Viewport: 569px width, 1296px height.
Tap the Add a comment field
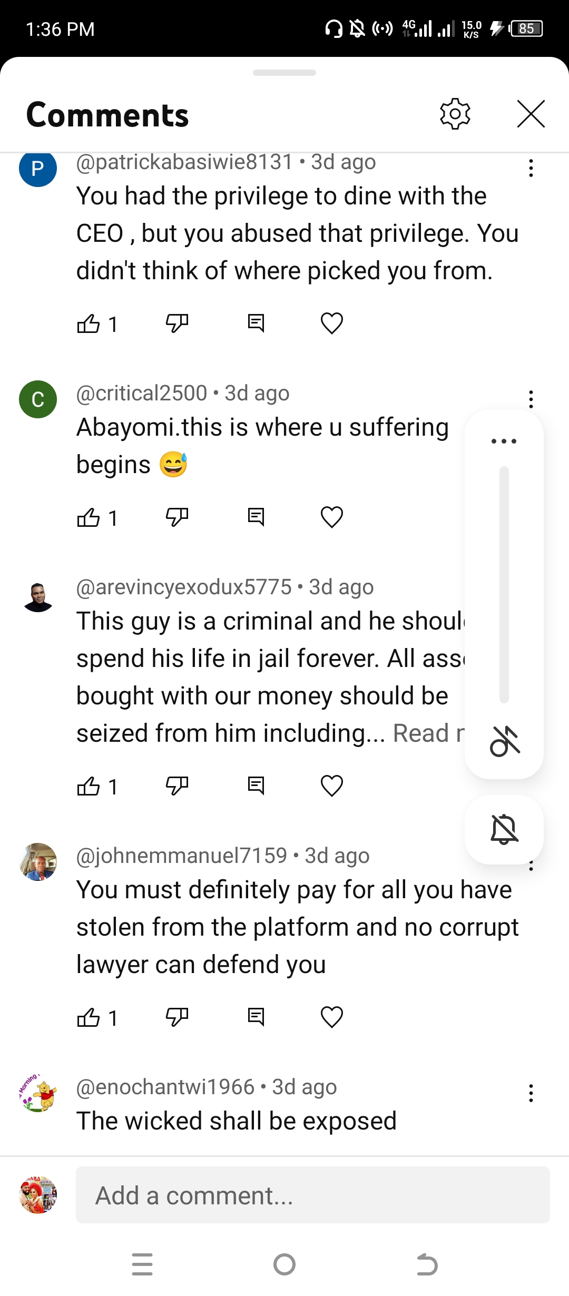313,1195
